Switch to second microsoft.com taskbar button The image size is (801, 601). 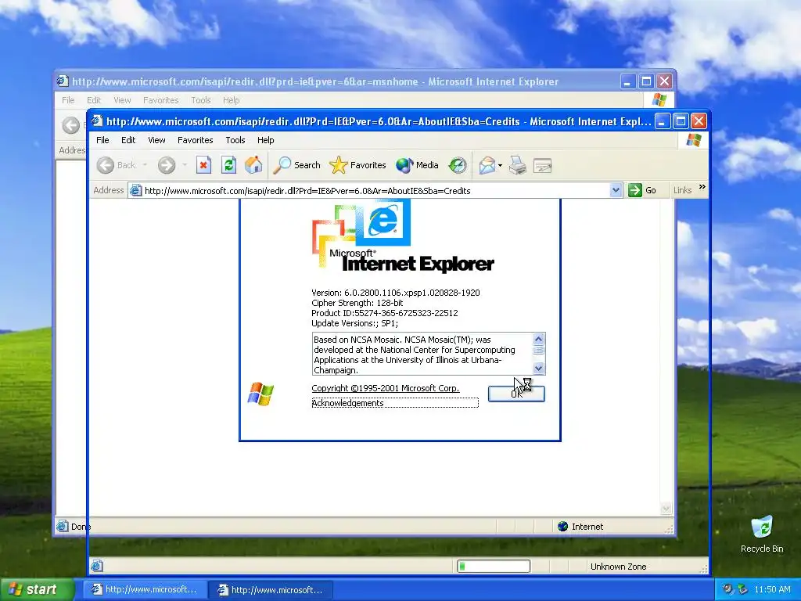(271, 589)
